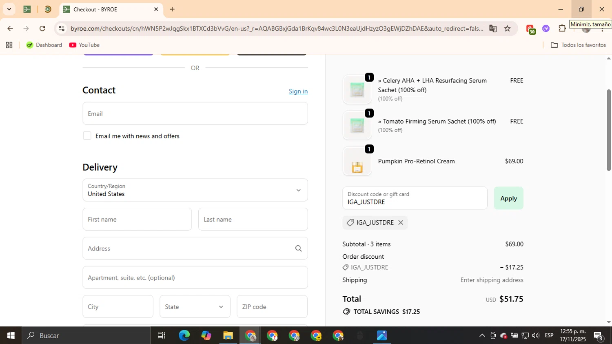Open blue pen app on taskbar
Screen dimensions: 612x344
pyautogui.click(x=382, y=335)
